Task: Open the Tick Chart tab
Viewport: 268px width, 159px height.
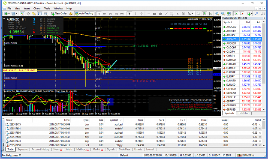Action: coord(244,113)
